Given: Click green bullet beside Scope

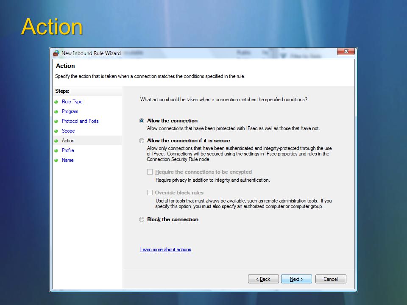Looking at the screenshot, I should click(56, 131).
